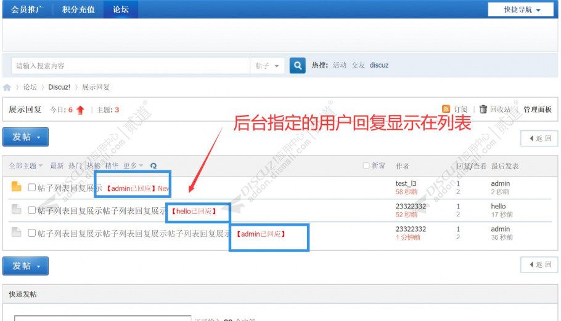This screenshot has height=321, width=561.
Task: Enable the 新窗 new window checkbox
Action: coord(366,165)
